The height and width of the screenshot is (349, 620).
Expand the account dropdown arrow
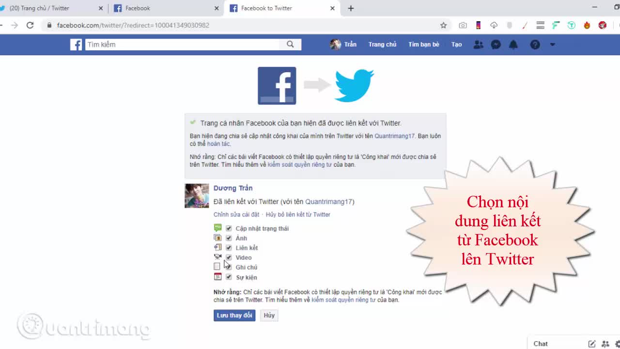[553, 45]
